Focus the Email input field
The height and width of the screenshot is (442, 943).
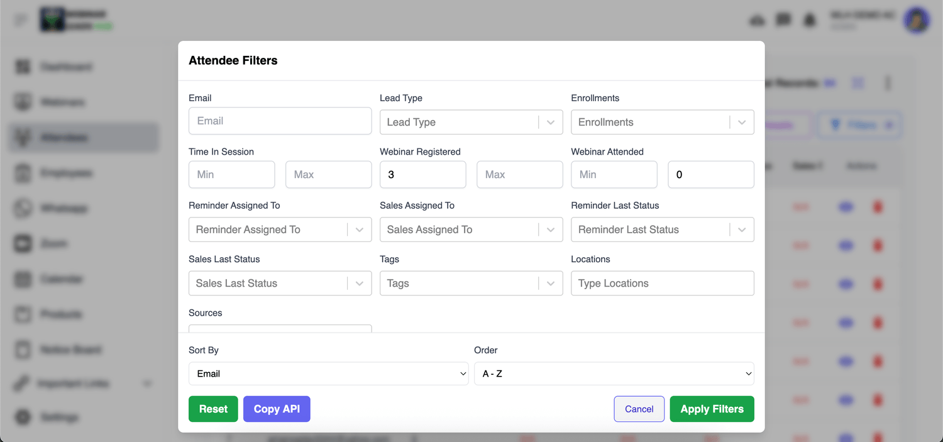[280, 121]
